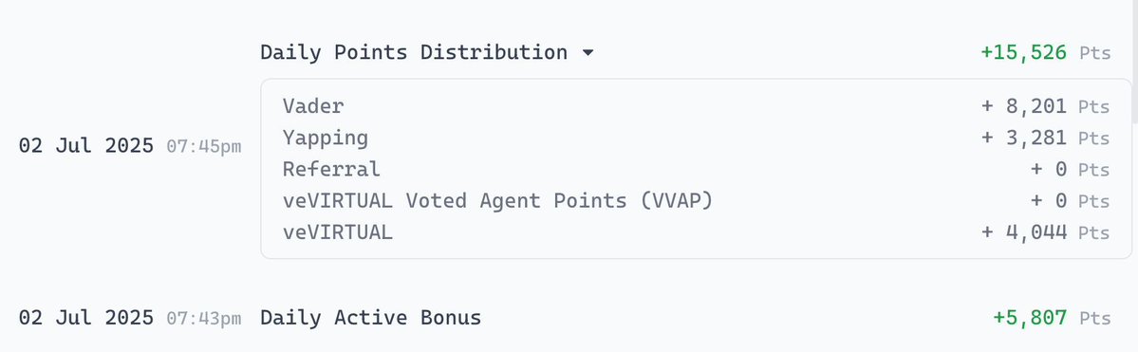Click the VVAP + 0 Pts value
The width and height of the screenshot is (1138, 352).
coord(1070,201)
